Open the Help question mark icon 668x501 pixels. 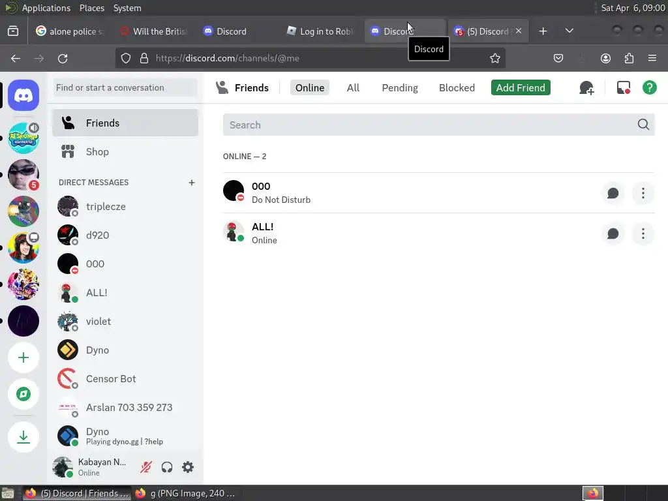(649, 88)
